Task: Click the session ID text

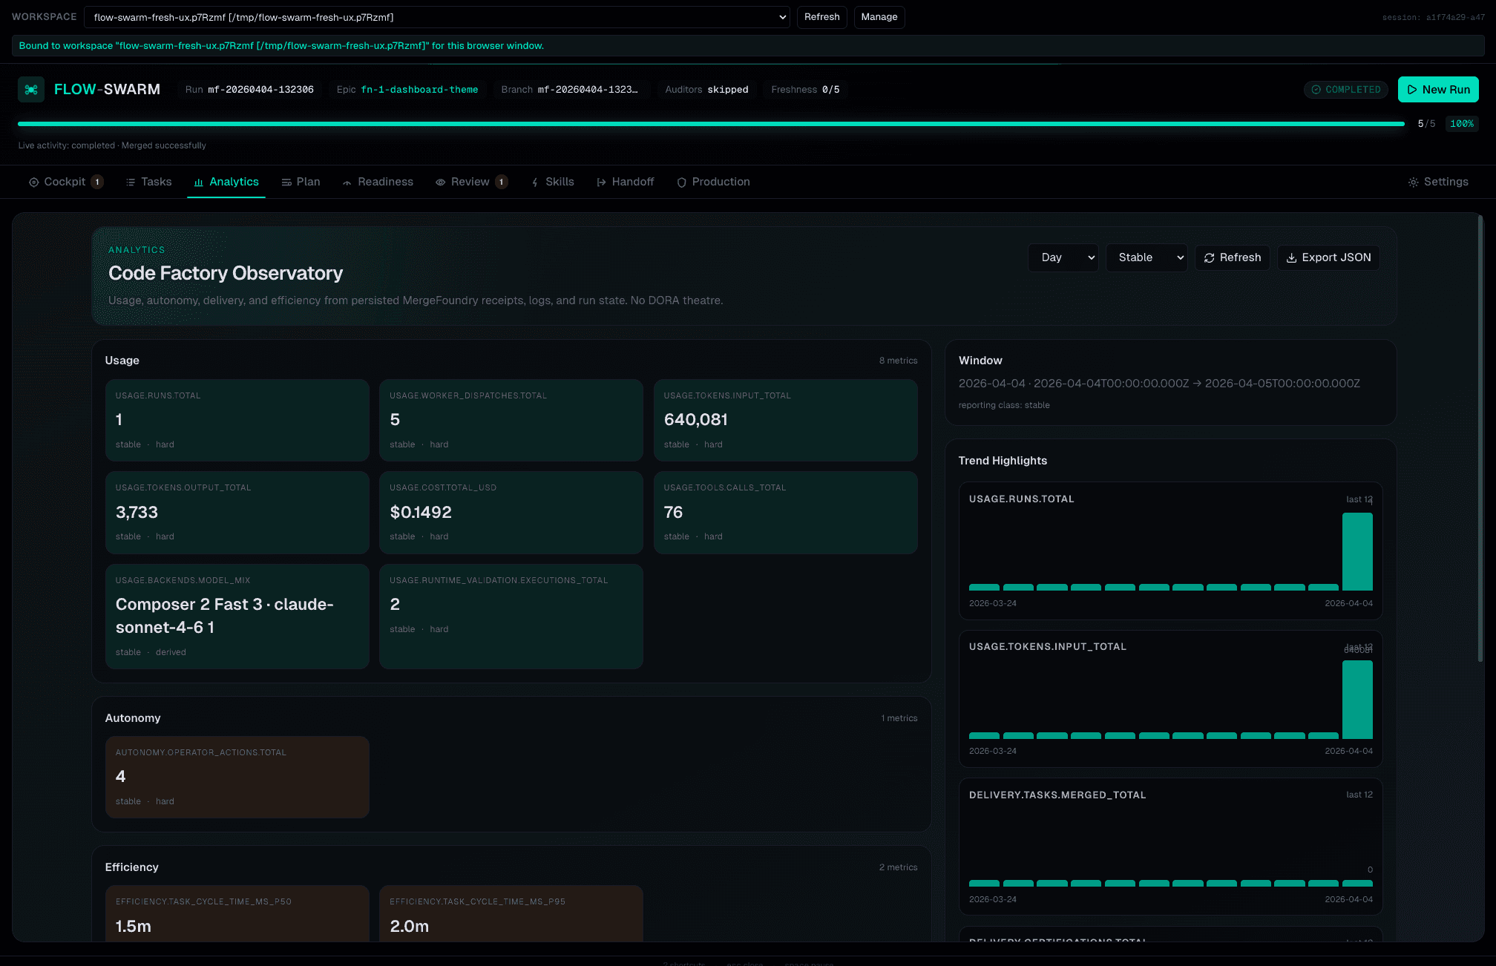Action: pyautogui.click(x=1433, y=17)
